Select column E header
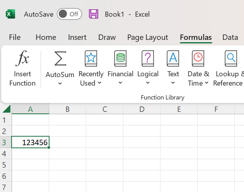 click(179, 109)
